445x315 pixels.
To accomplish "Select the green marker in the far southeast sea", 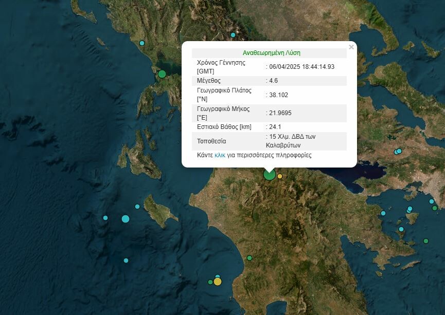I will coord(426,241).
